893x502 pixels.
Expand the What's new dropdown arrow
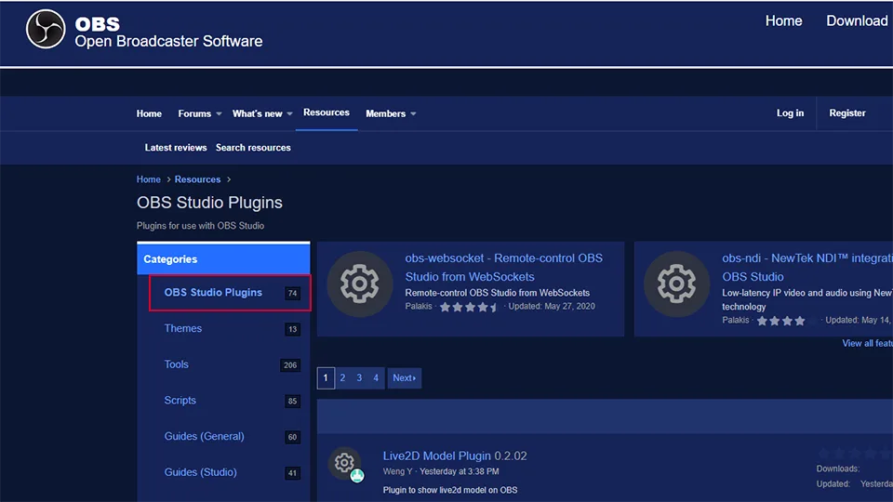pyautogui.click(x=289, y=113)
